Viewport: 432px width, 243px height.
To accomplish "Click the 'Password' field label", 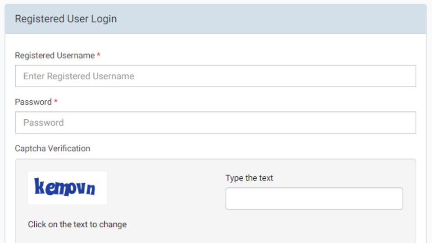I will 33,102.
